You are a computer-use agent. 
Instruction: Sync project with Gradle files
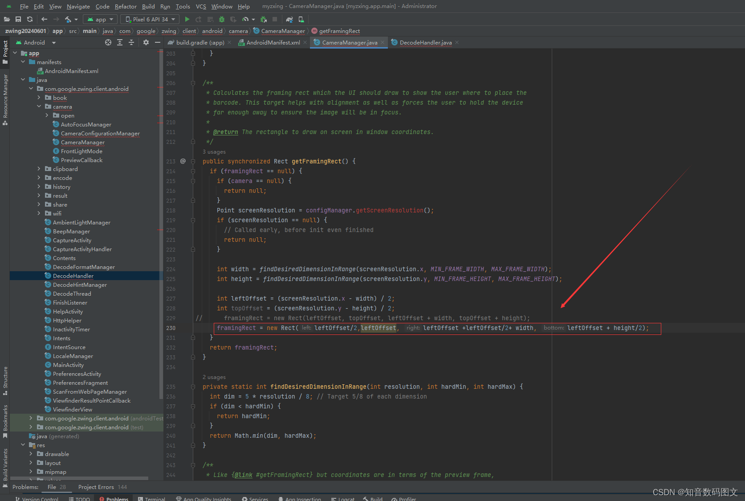point(289,19)
